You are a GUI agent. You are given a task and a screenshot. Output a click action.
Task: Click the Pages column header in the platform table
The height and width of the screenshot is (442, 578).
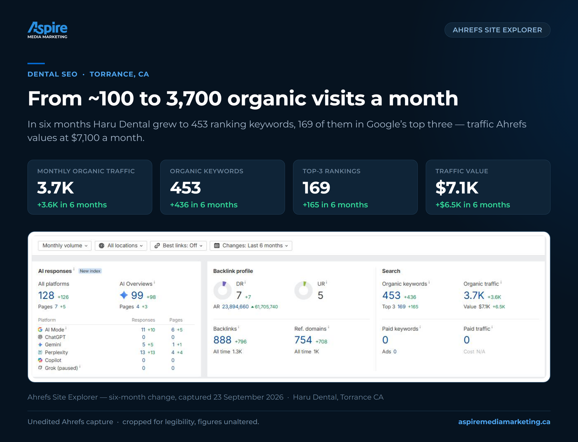[x=176, y=320]
